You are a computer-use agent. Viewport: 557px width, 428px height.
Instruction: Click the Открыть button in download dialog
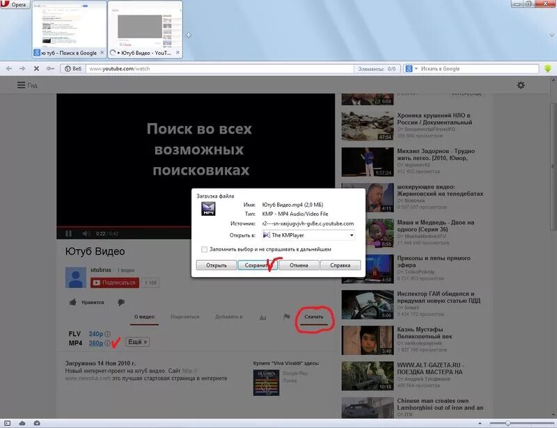(217, 265)
